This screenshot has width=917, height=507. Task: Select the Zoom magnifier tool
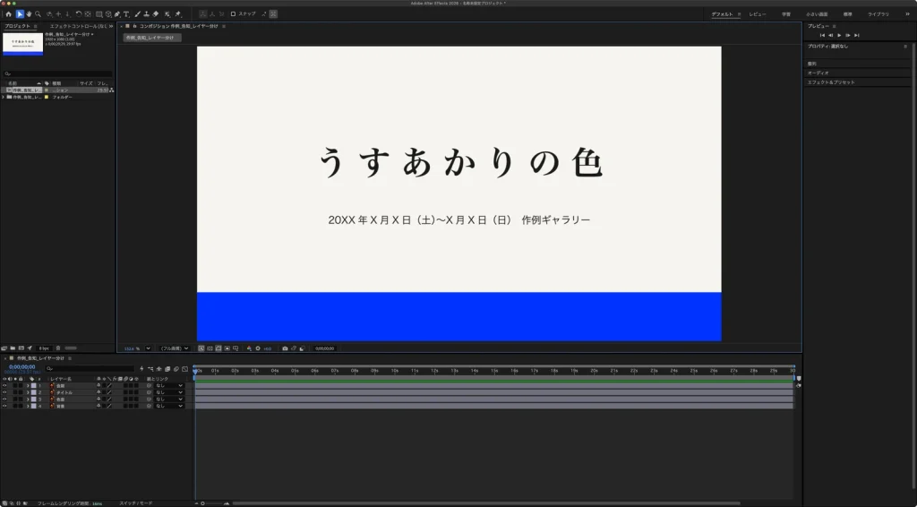38,14
